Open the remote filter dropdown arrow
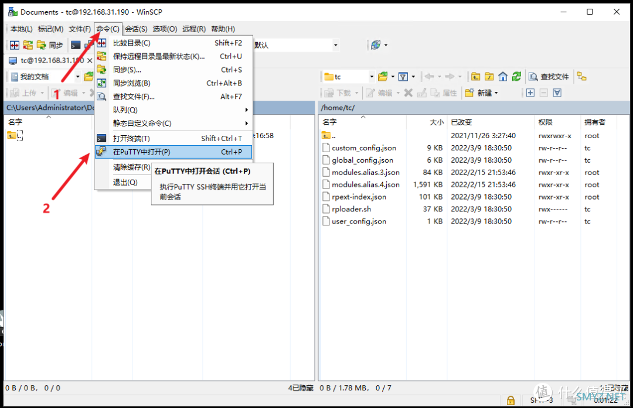The image size is (633, 408). pyautogui.click(x=413, y=77)
